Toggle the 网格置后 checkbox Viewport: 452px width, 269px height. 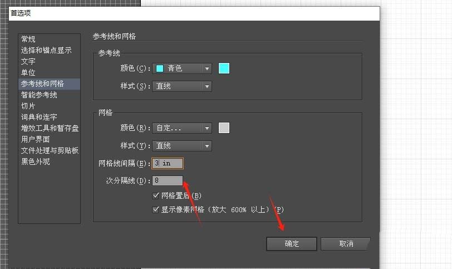(x=156, y=196)
